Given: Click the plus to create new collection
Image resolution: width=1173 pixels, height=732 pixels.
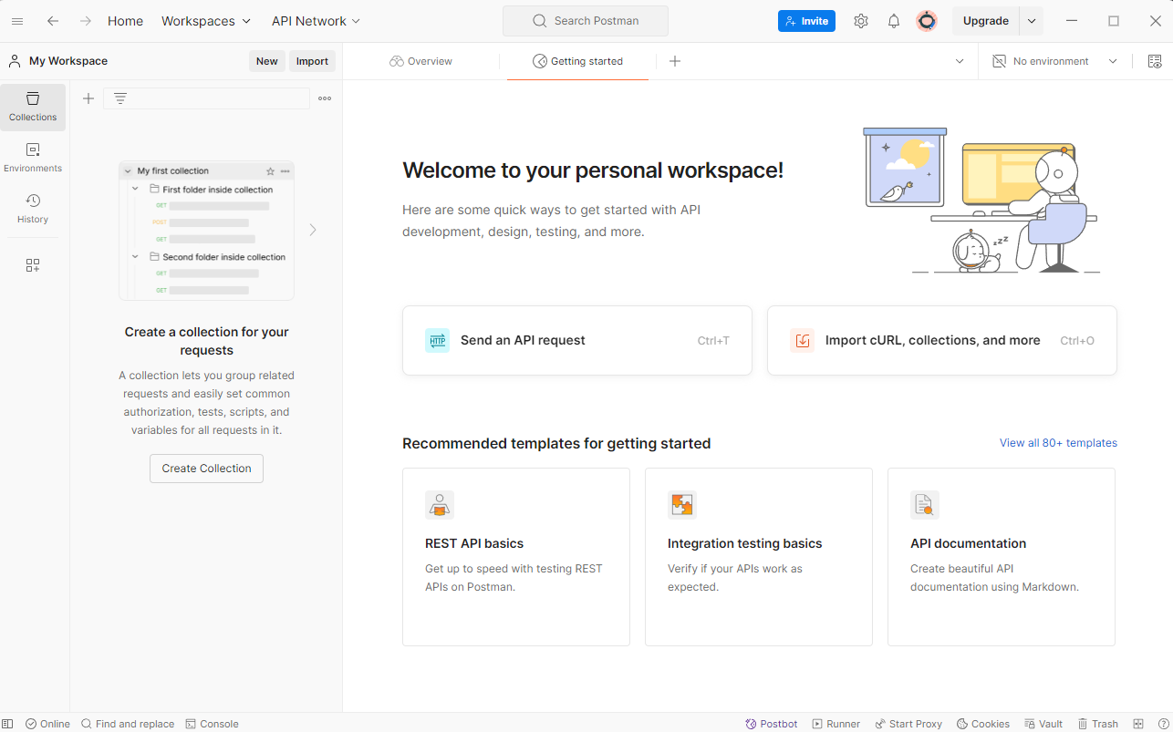Looking at the screenshot, I should pyautogui.click(x=88, y=98).
